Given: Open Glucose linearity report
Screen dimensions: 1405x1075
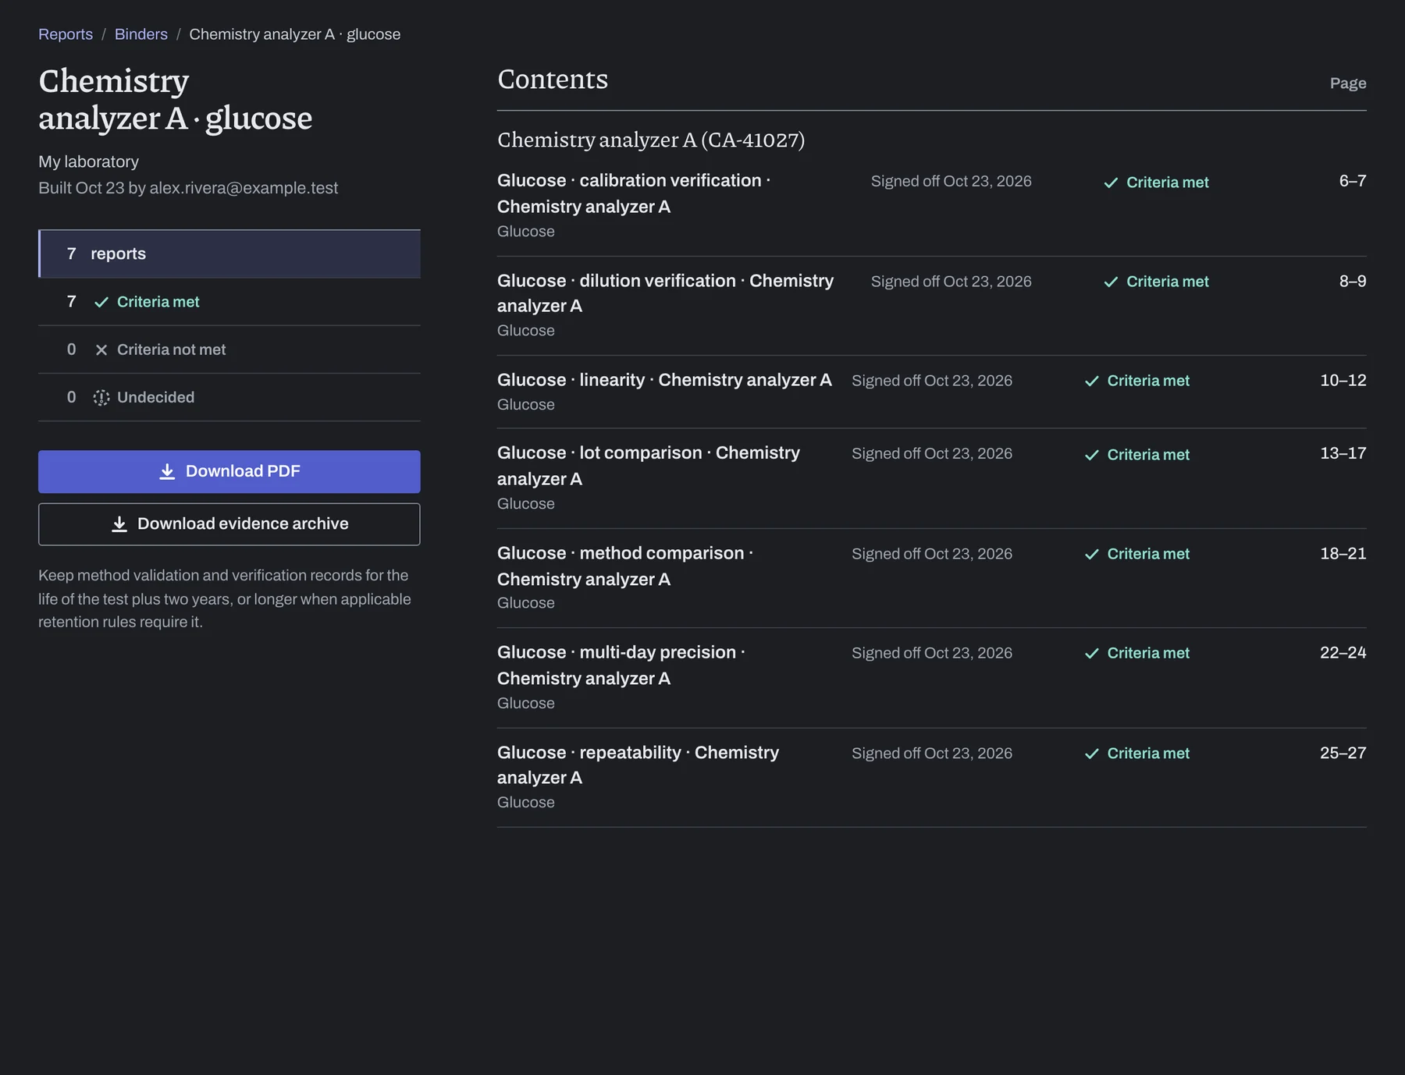Looking at the screenshot, I should click(x=664, y=380).
